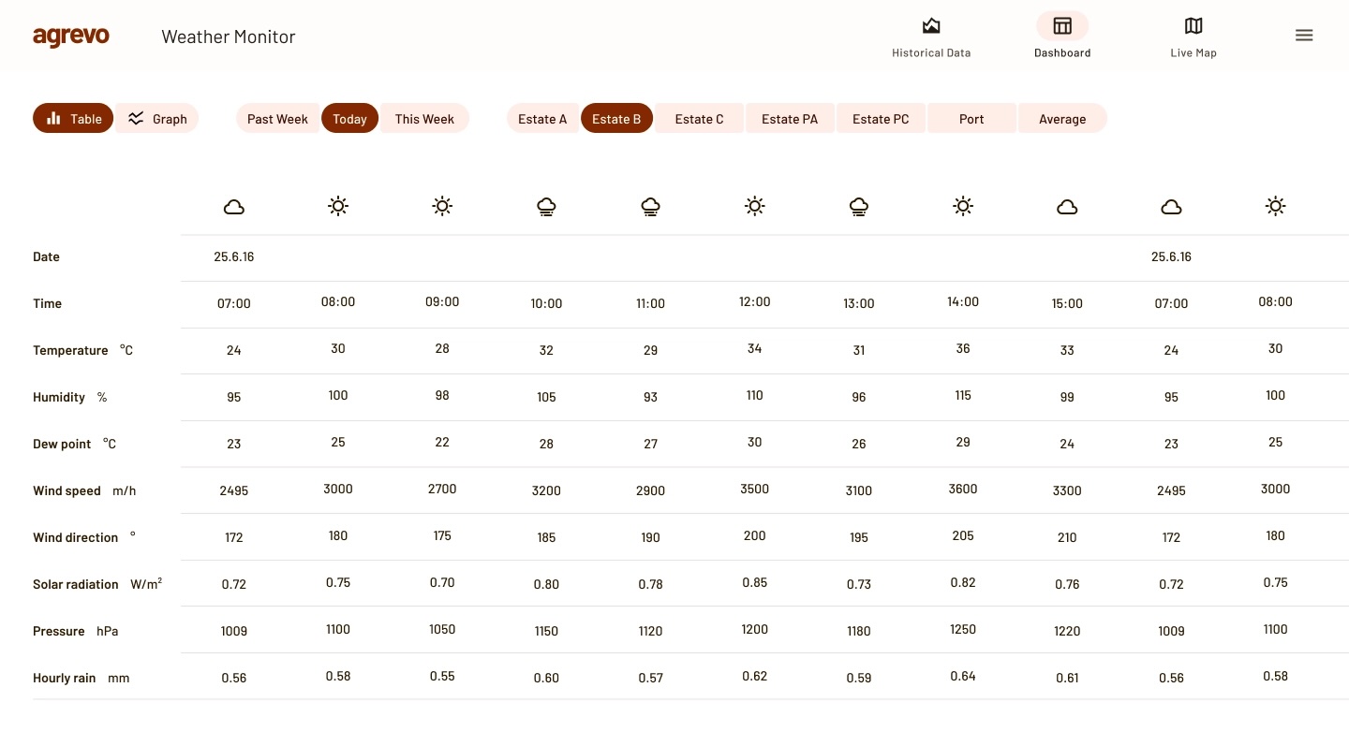Select the Port location

click(971, 119)
